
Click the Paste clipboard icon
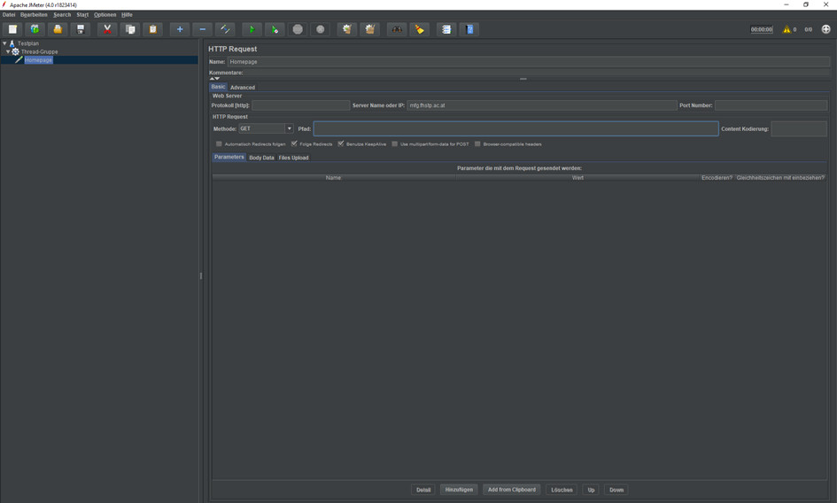click(x=152, y=29)
